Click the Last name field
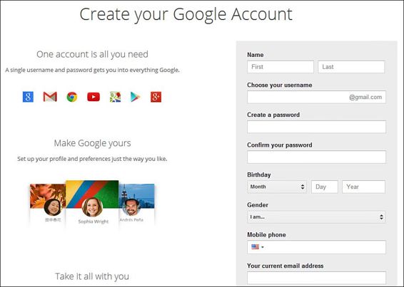 tap(351, 67)
